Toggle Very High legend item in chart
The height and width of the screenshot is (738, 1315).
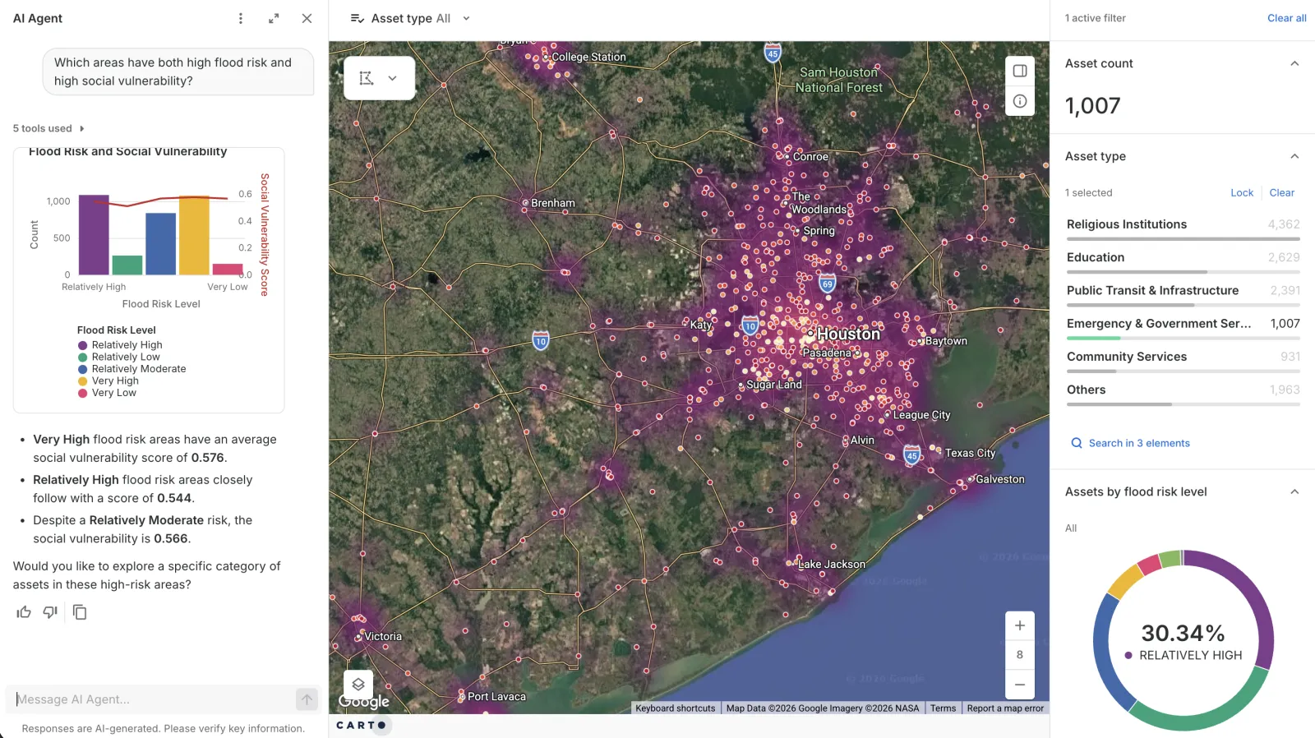click(108, 381)
